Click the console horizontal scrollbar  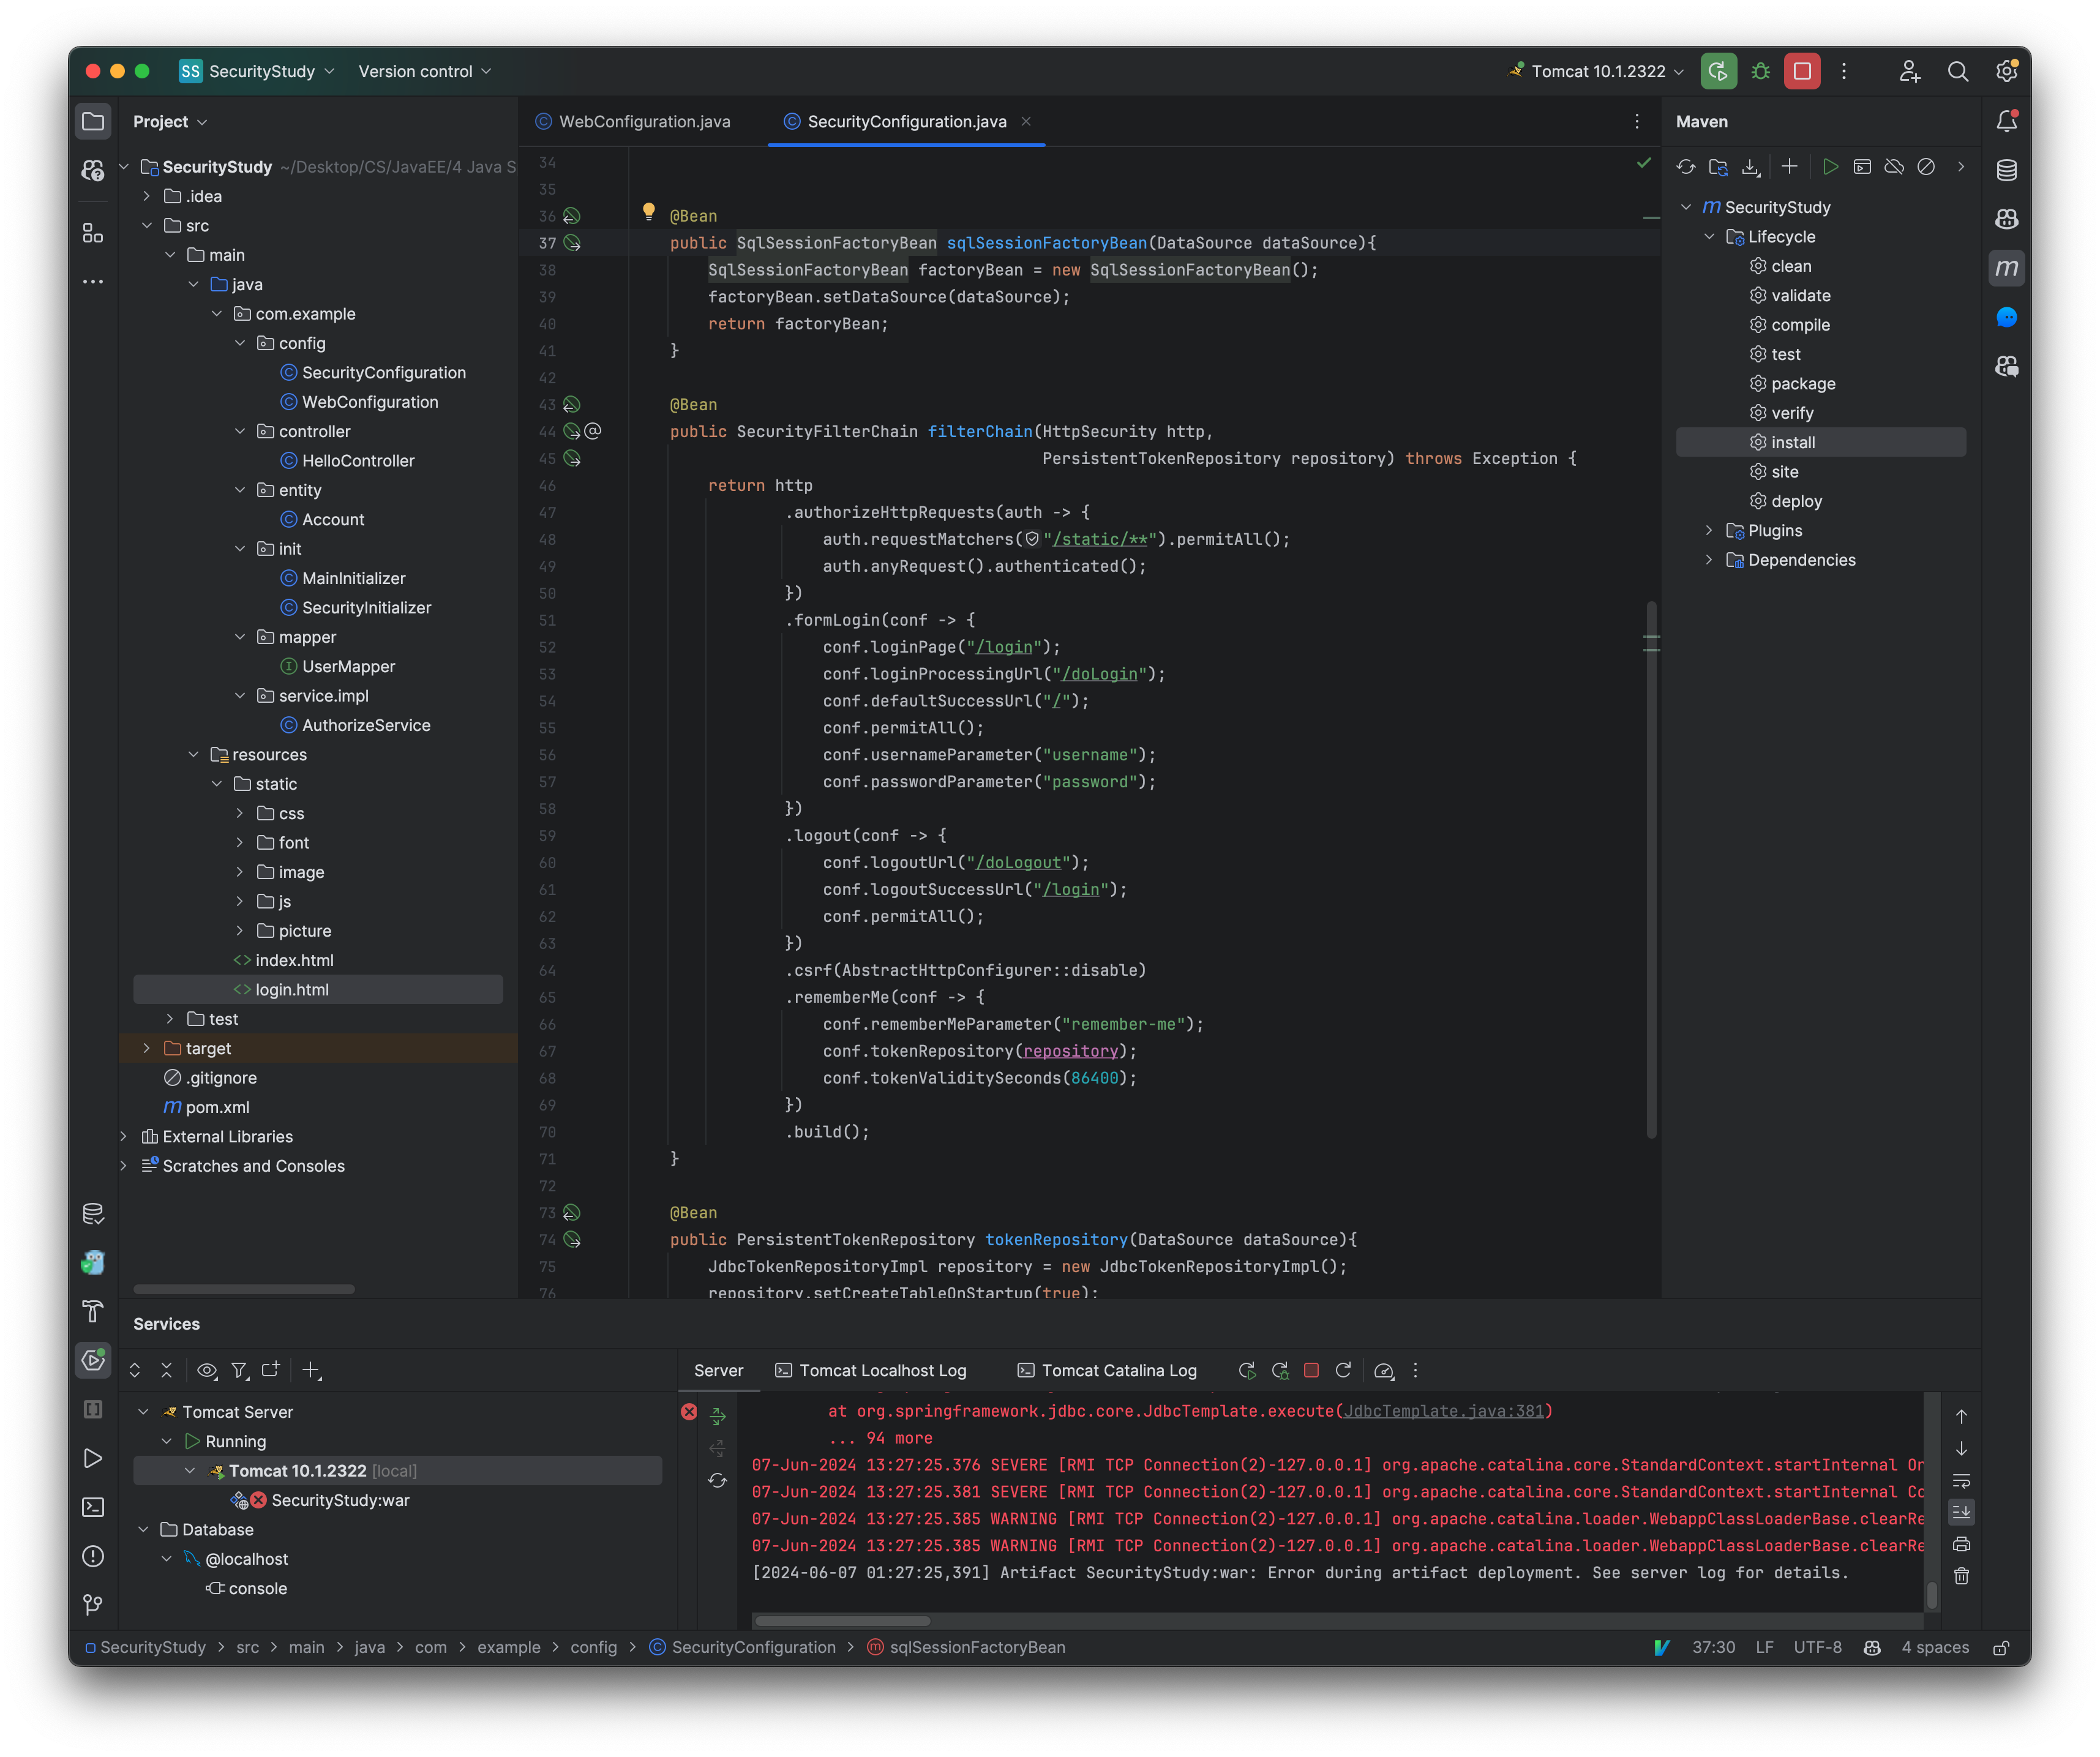[x=842, y=1620]
